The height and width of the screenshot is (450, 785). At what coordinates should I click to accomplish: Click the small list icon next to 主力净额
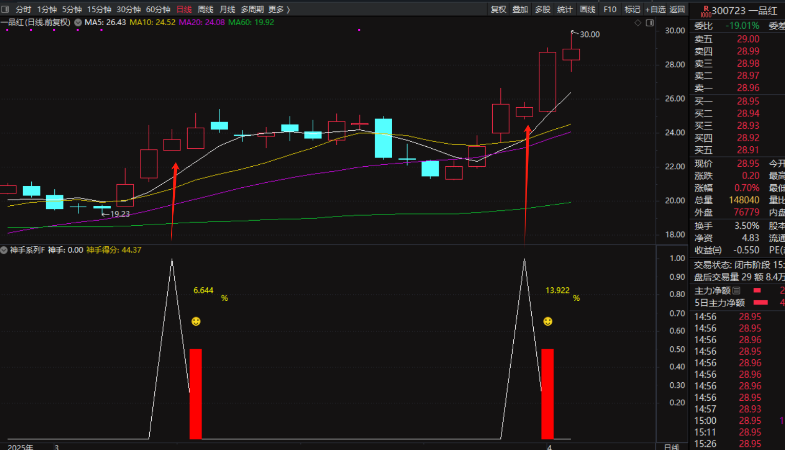pyautogui.click(x=737, y=290)
